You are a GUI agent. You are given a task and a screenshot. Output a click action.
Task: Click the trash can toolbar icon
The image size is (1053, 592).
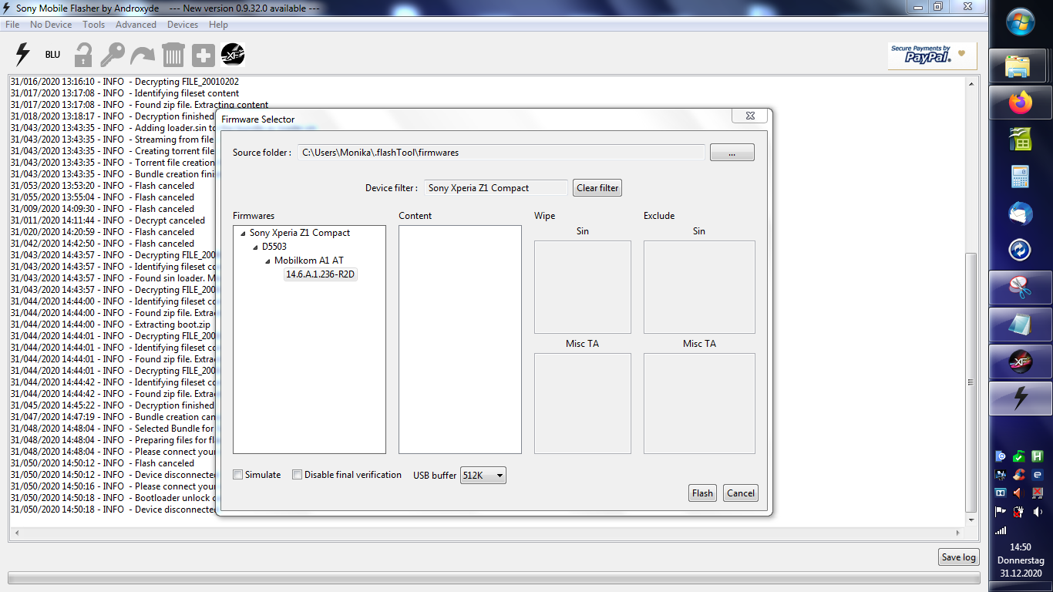(x=173, y=55)
